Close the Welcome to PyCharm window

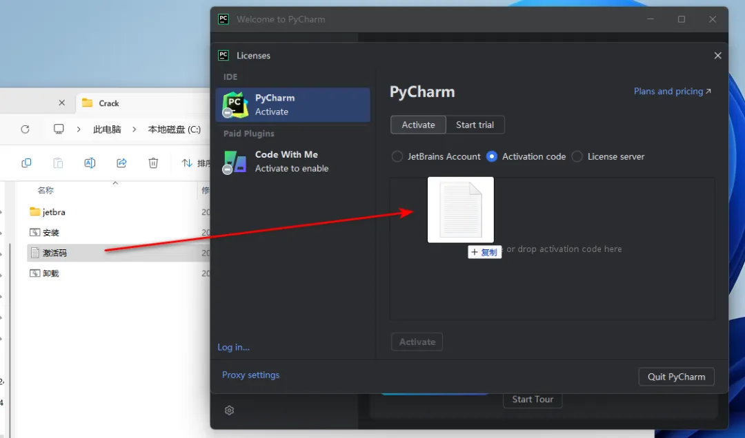[712, 19]
